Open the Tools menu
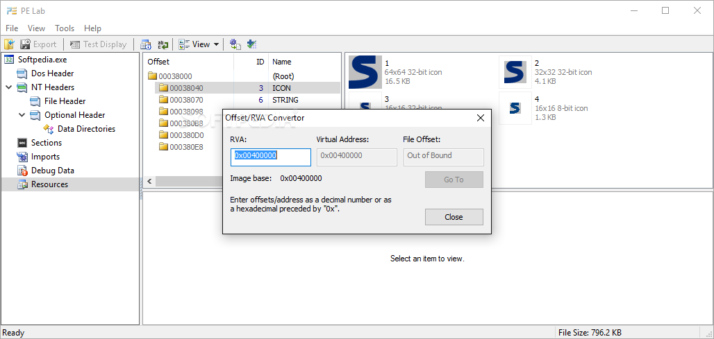The image size is (714, 339). tap(65, 28)
